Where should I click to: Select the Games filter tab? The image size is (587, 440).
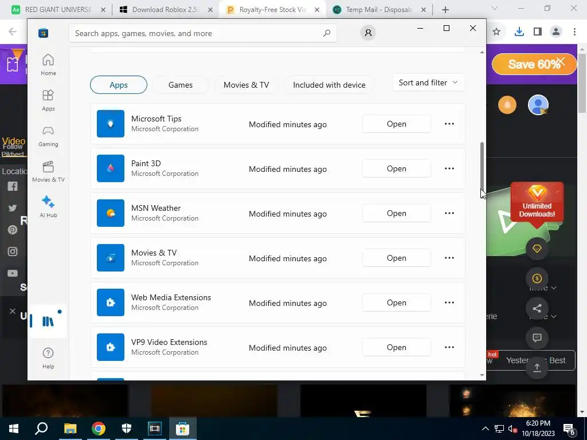click(x=181, y=85)
